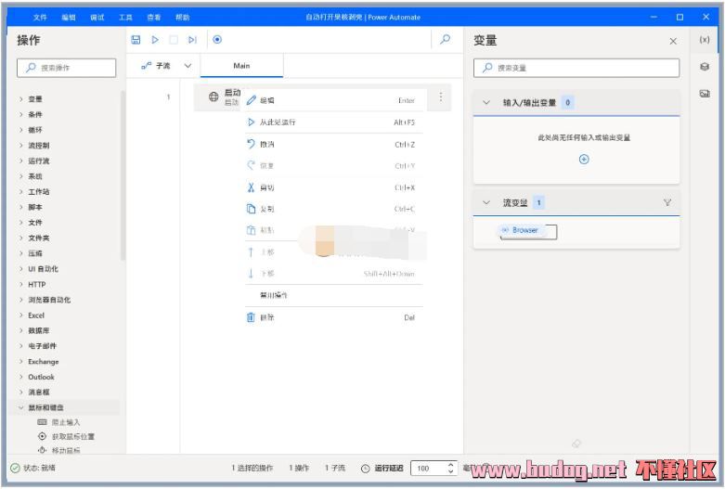This screenshot has height=489, width=725.
Task: Expand the Excel action group
Action: click(21, 315)
